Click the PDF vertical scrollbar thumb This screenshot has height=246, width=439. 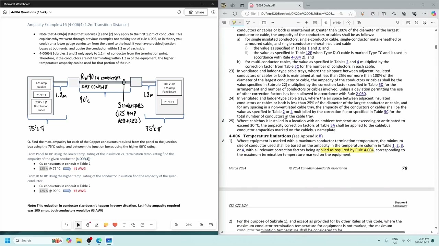436,47
